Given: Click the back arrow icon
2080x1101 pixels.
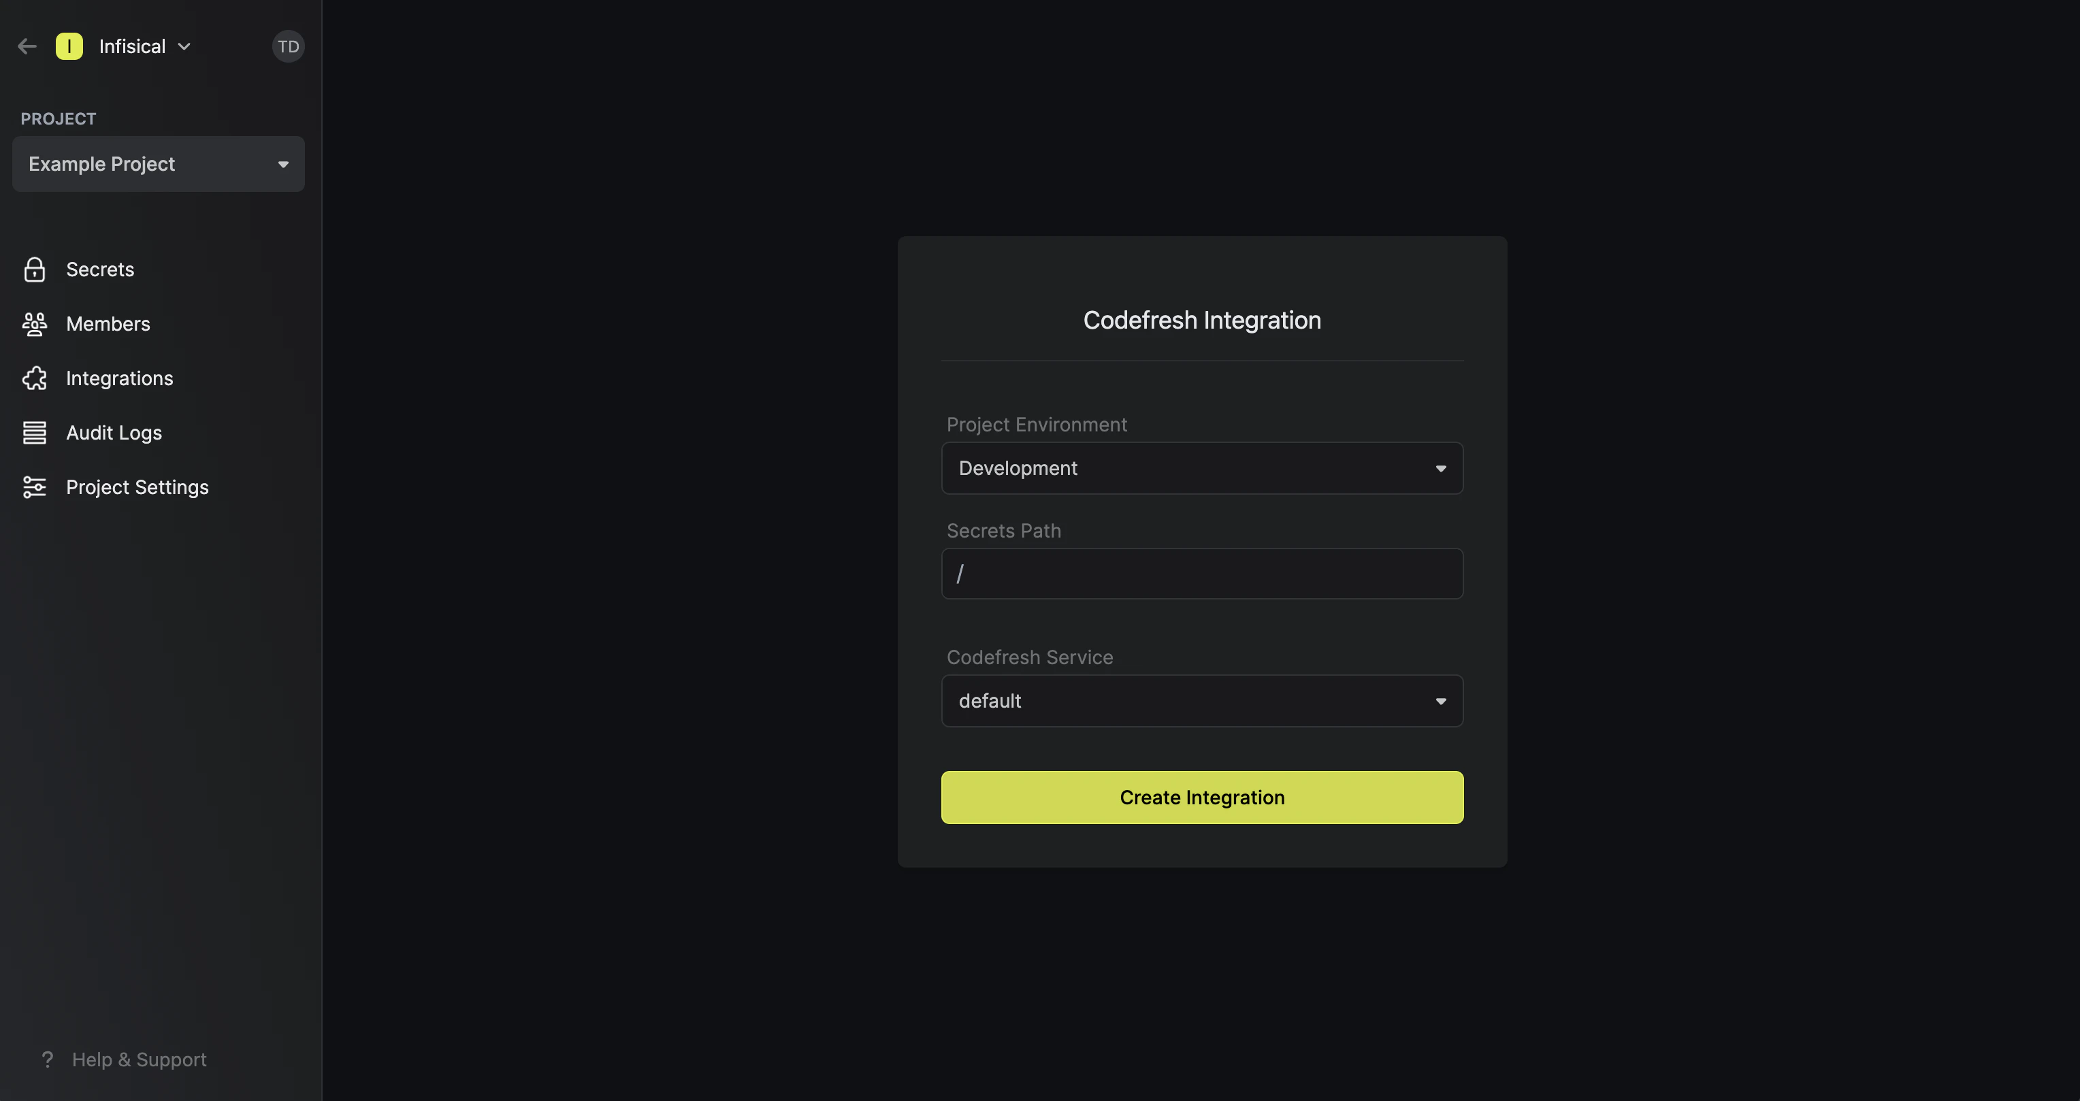Looking at the screenshot, I should 27,47.
